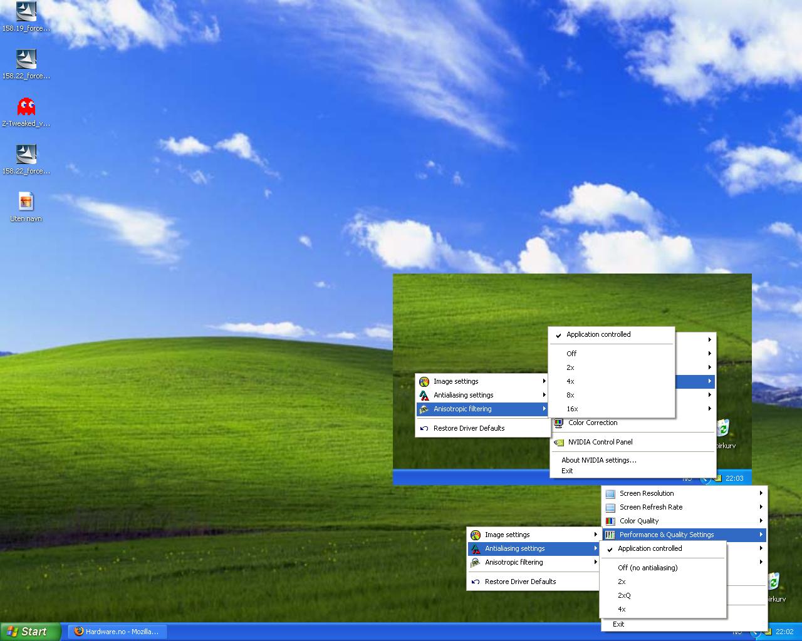
Task: Switch to the Hardware.no - Mozilla taskbar button
Action: [x=117, y=632]
